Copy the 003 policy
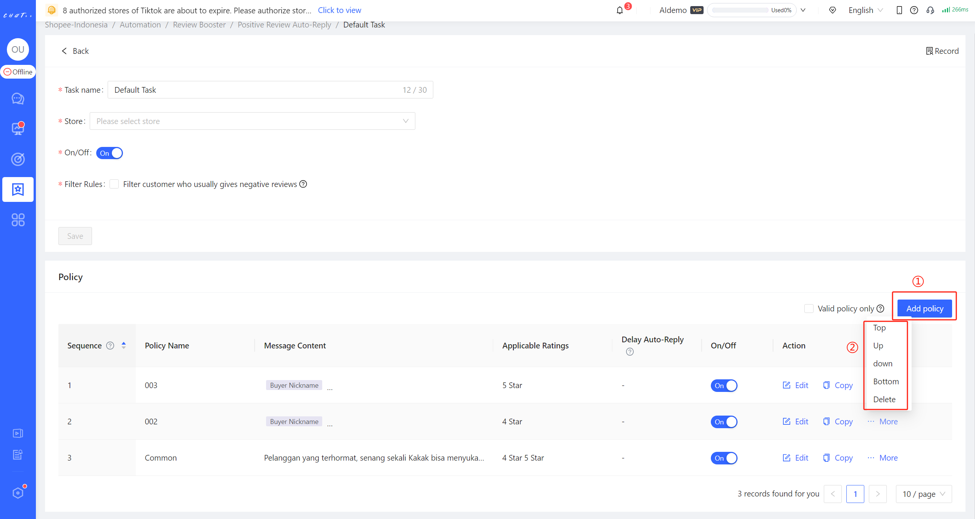The image size is (975, 519). [x=838, y=385]
